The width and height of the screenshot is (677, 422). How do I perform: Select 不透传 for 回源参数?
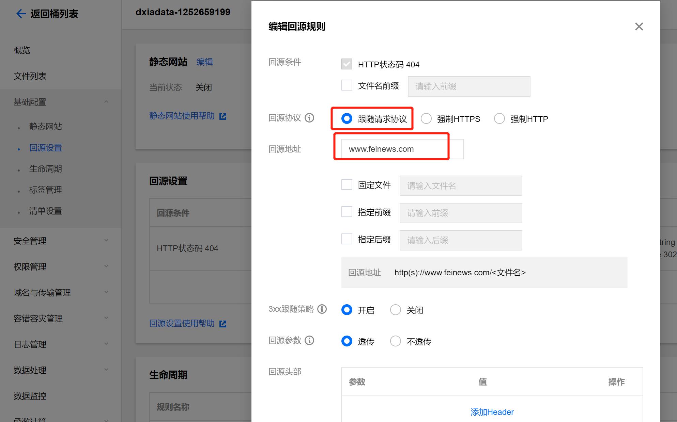click(396, 341)
